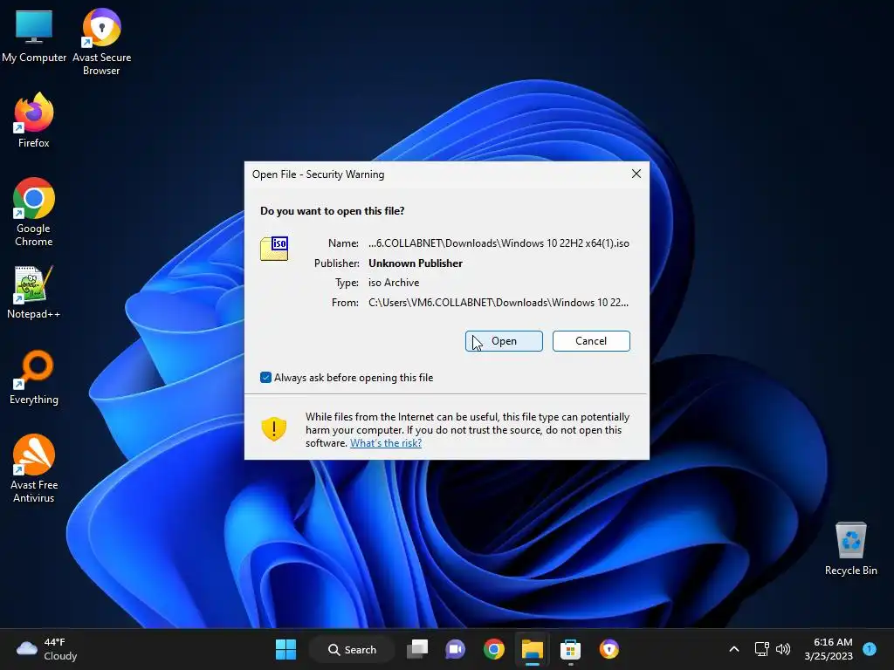The width and height of the screenshot is (894, 670).
Task: Click Open in the security warning
Action: click(504, 341)
